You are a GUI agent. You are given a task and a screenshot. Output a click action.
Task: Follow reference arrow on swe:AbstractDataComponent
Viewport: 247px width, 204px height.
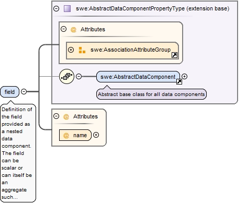click(x=179, y=81)
